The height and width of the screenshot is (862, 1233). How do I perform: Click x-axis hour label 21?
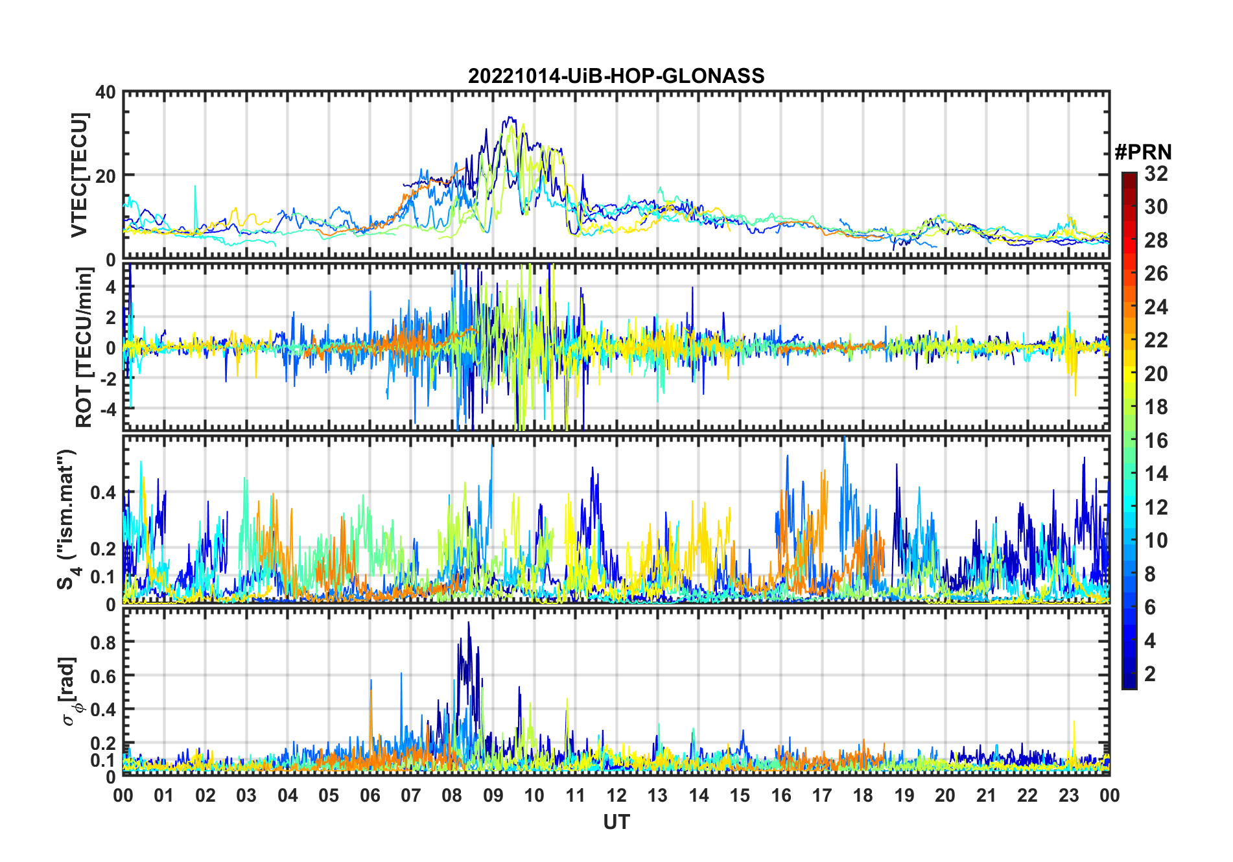click(986, 795)
